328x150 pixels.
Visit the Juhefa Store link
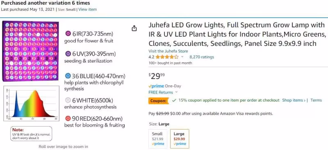click(x=168, y=51)
